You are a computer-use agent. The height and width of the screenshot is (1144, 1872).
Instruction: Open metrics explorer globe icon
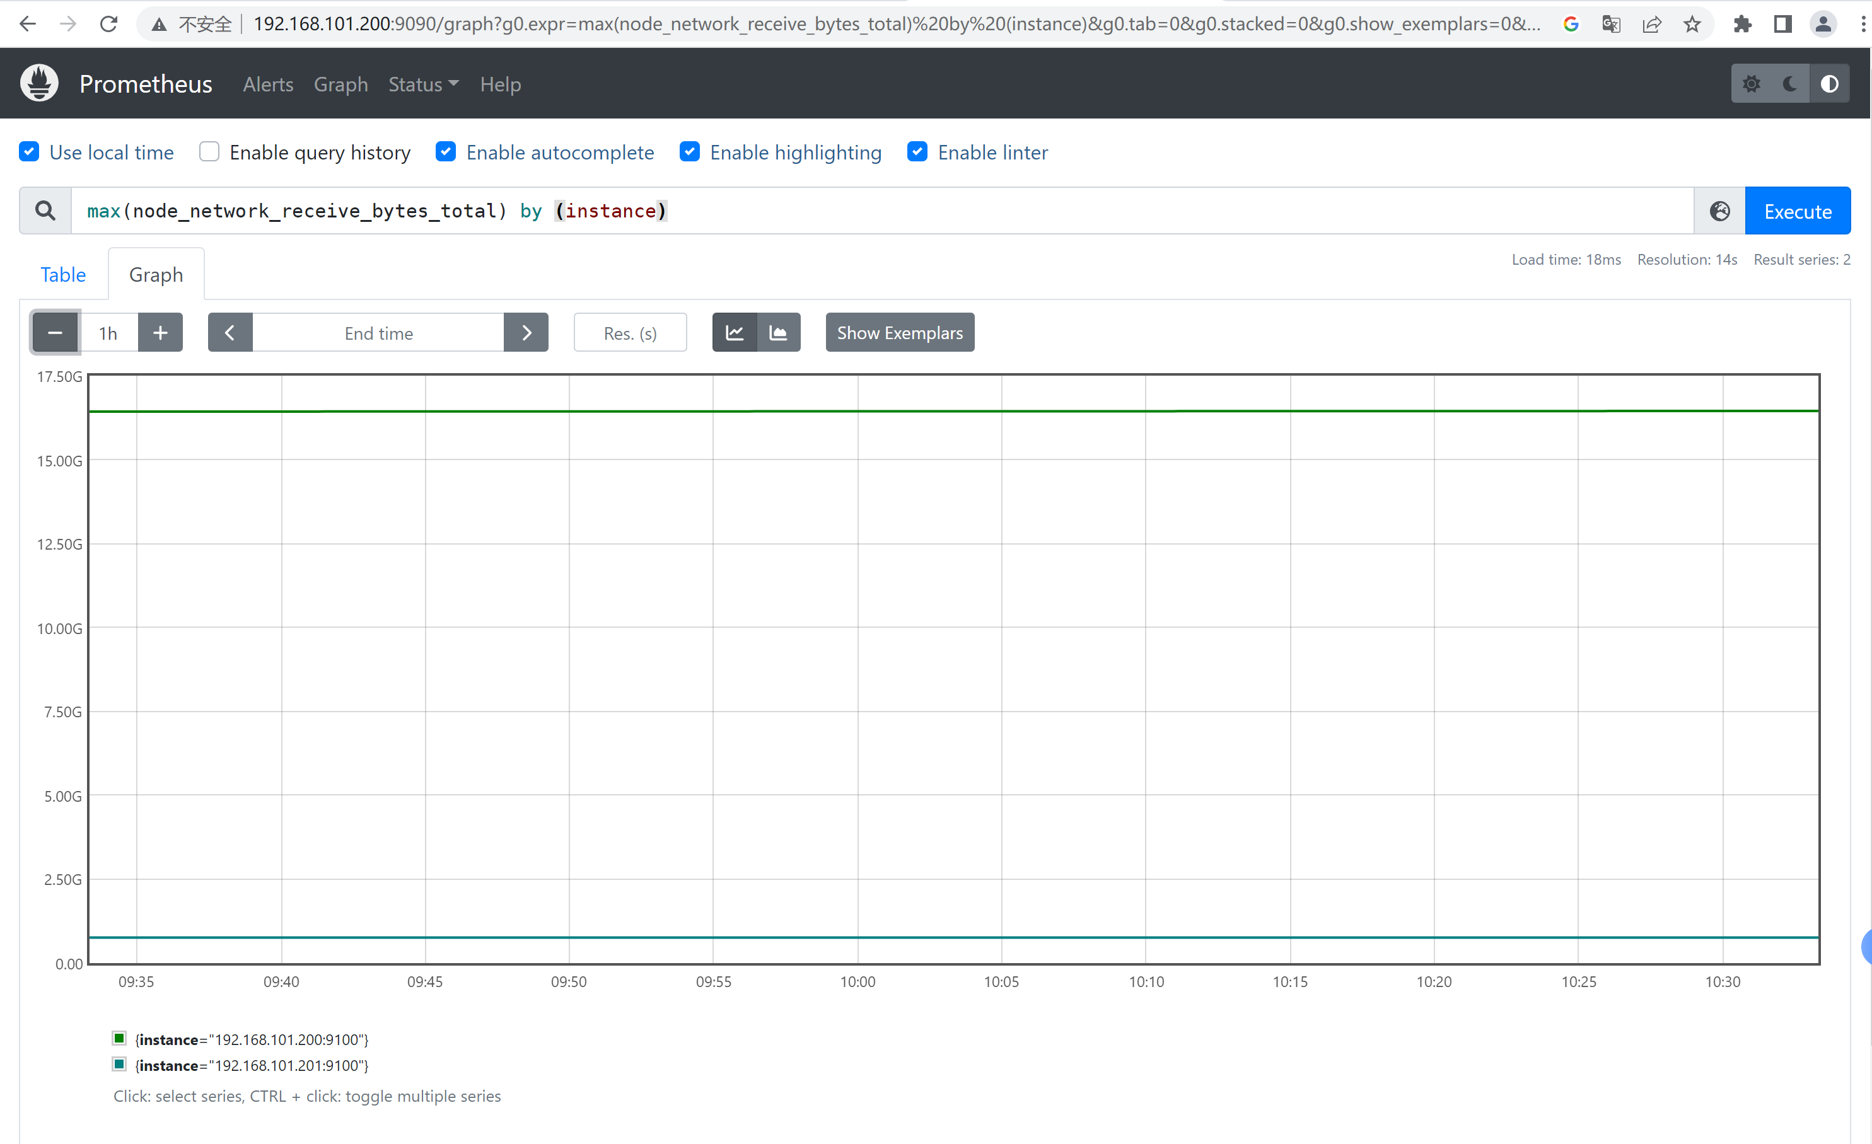(1720, 211)
